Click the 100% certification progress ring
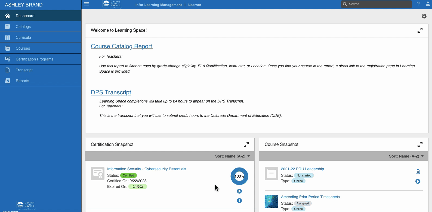The width and height of the screenshot is (432, 212). tap(239, 176)
